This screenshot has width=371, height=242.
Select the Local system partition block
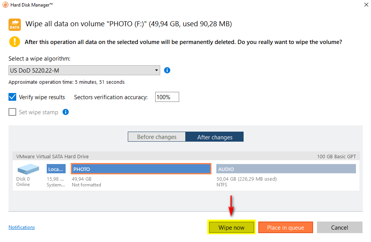coord(56,169)
